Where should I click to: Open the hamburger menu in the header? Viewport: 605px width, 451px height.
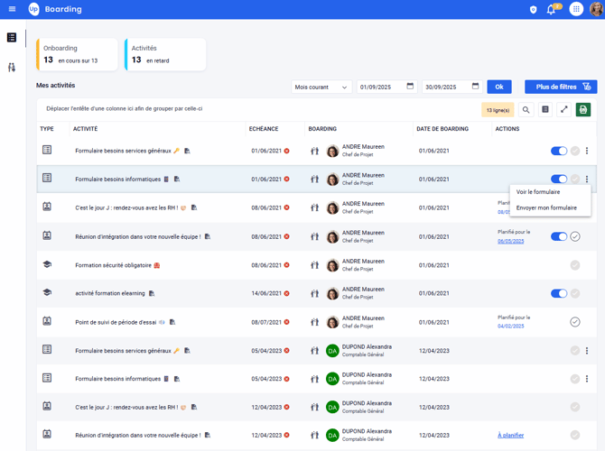pos(12,9)
